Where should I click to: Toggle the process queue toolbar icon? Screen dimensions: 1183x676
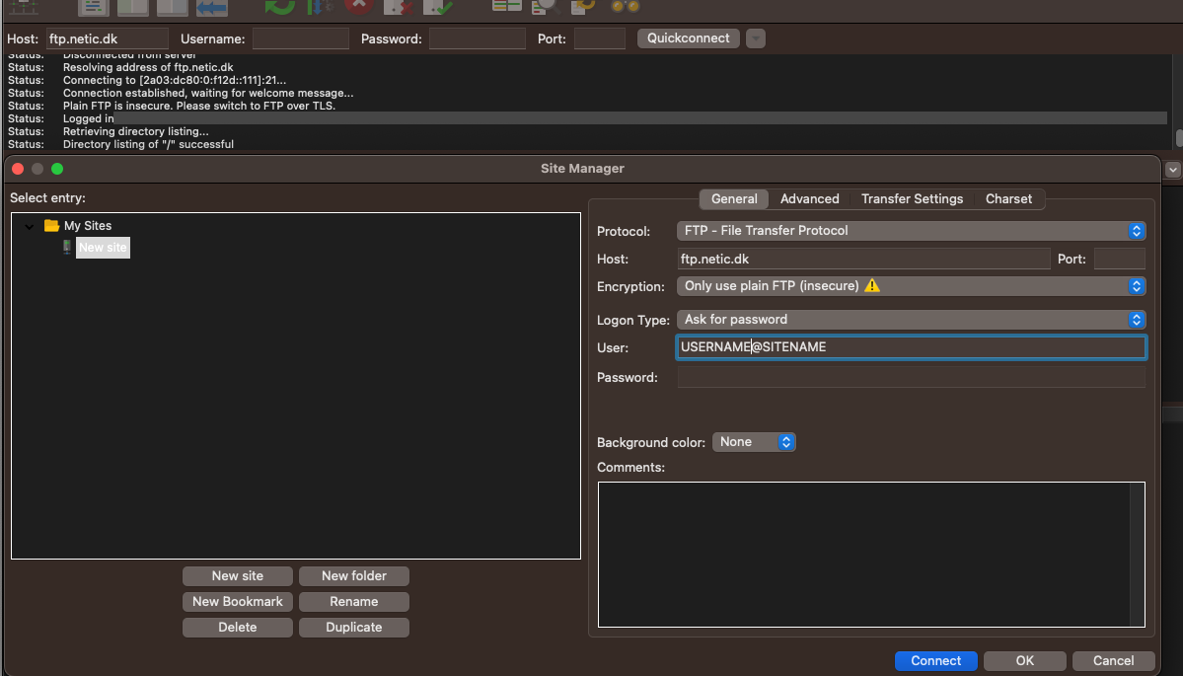point(320,7)
